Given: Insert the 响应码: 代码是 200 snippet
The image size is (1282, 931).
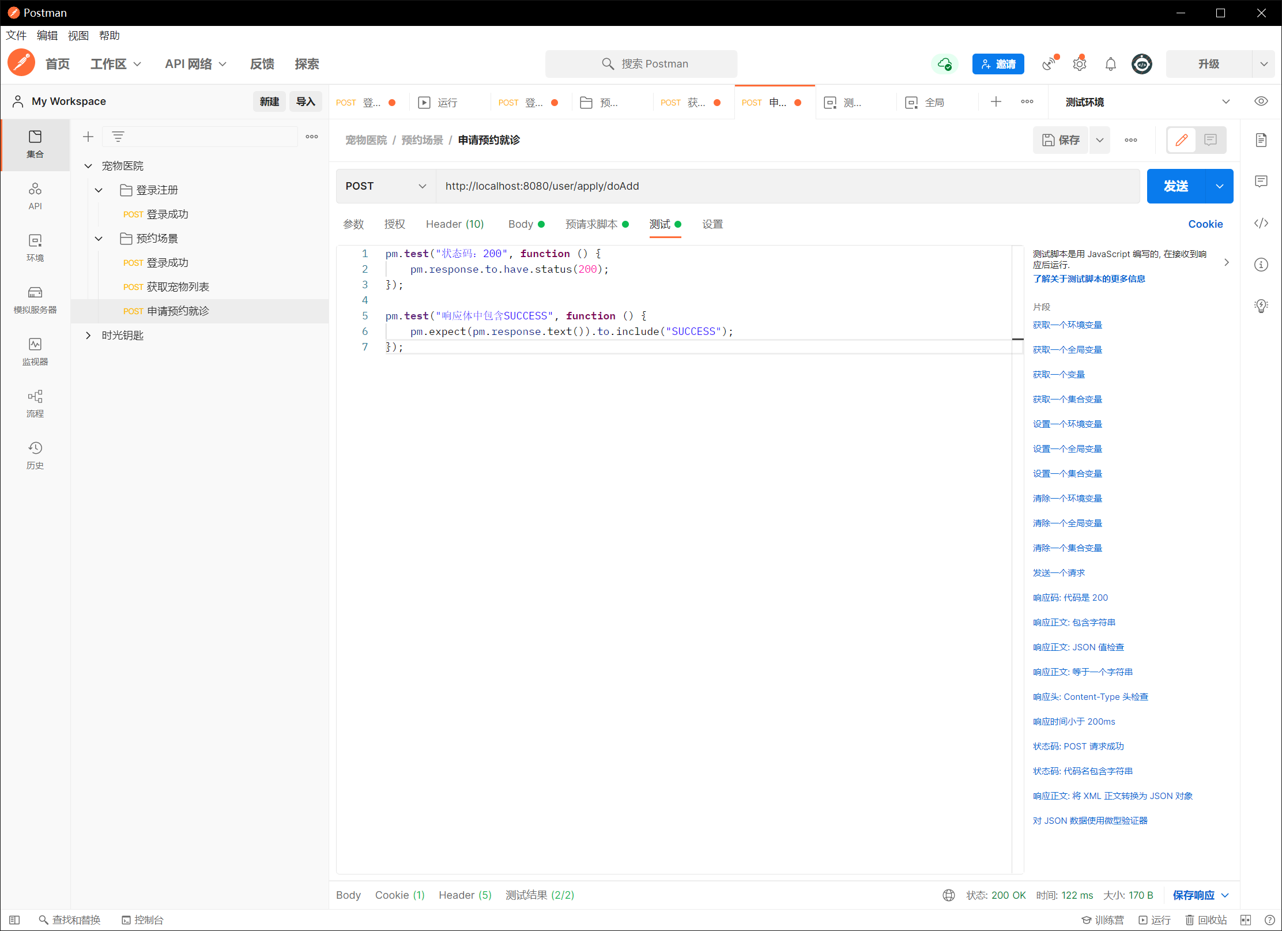Looking at the screenshot, I should click(x=1070, y=597).
